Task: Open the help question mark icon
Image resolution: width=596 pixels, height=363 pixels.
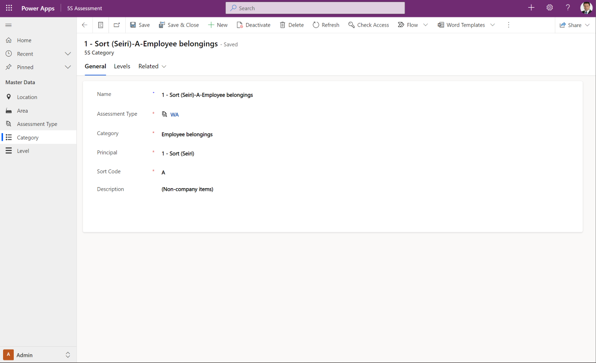Action: pos(568,8)
